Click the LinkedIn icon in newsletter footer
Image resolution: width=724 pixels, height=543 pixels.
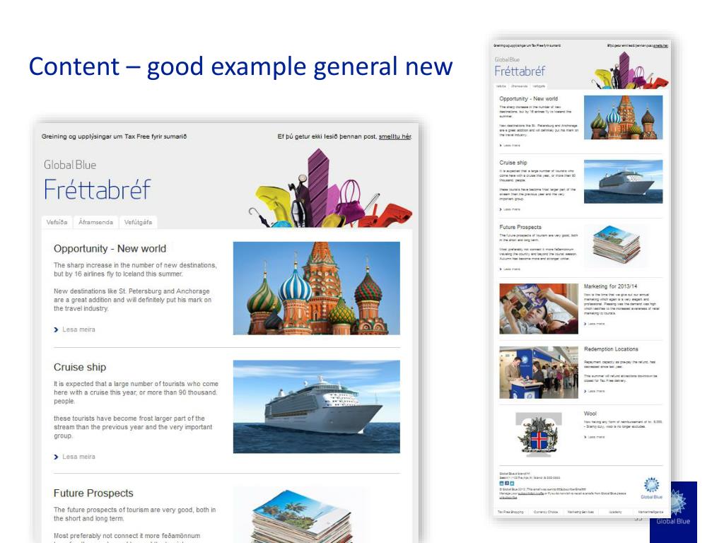click(501, 484)
